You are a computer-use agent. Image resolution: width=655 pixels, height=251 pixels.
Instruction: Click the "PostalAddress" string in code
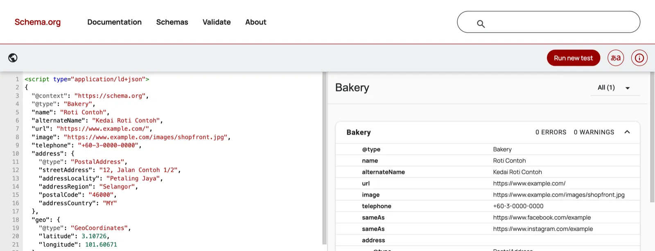pyautogui.click(x=97, y=162)
